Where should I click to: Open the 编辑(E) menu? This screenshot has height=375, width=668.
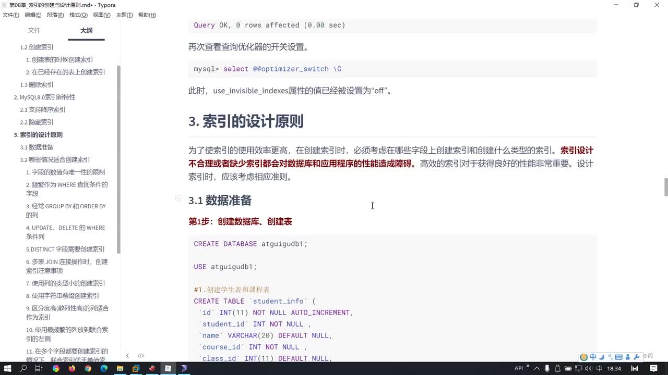33,15
